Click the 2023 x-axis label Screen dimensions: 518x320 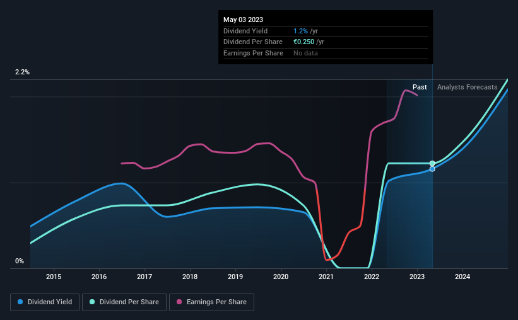tap(417, 277)
